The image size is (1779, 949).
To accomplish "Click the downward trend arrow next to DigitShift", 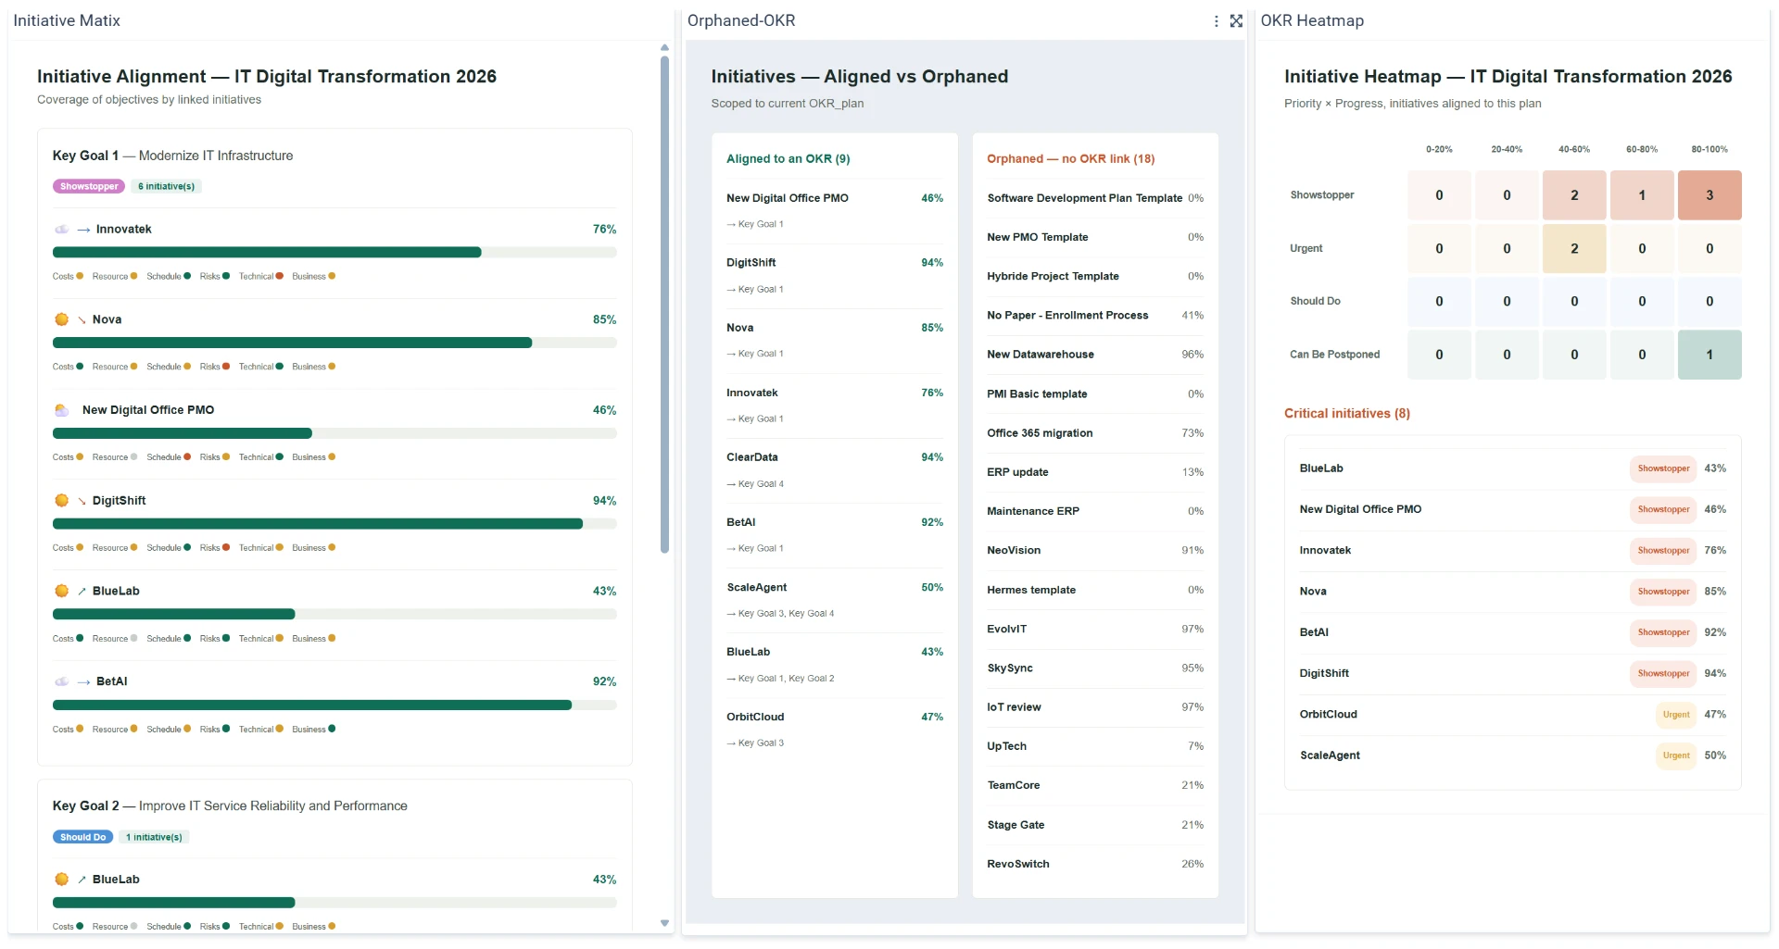I will (x=82, y=501).
